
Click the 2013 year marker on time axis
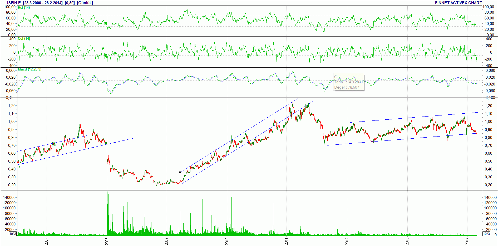point(407,241)
